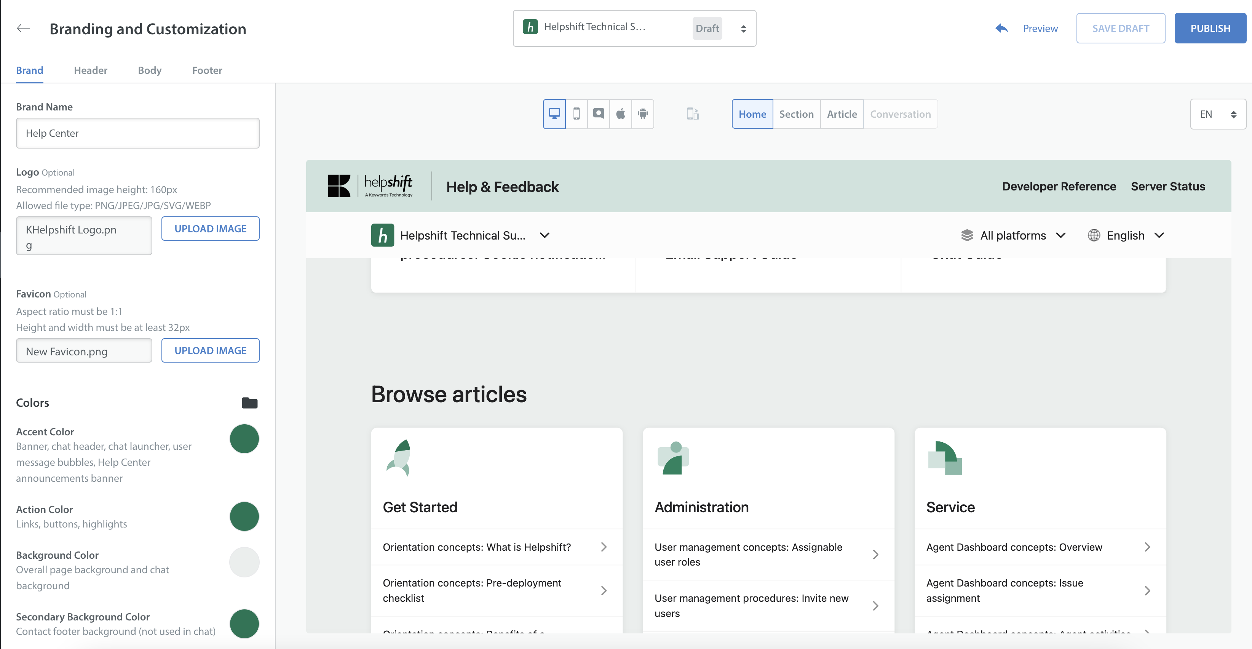This screenshot has width=1252, height=649.
Task: Switch to the Header tab
Action: 90,70
